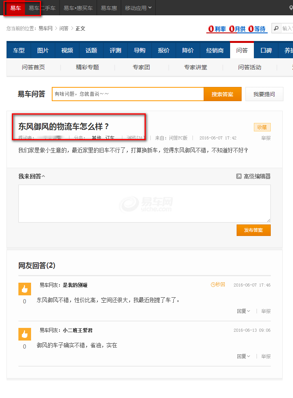Open the 移动应用 dropdown menu

(138, 8)
